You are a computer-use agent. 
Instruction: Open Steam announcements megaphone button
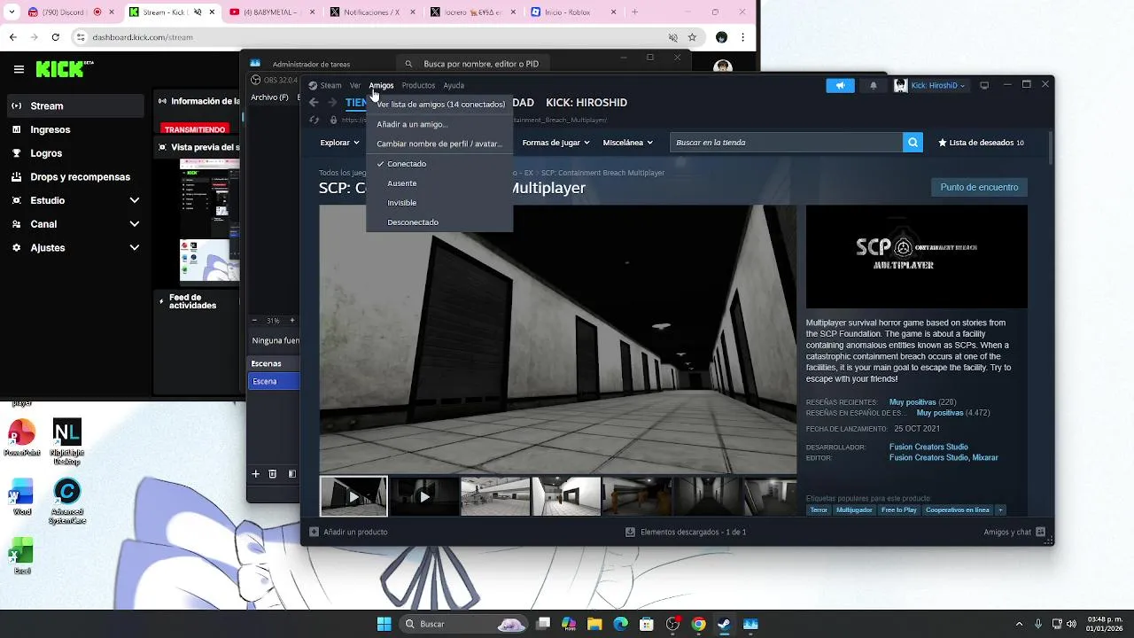point(840,85)
